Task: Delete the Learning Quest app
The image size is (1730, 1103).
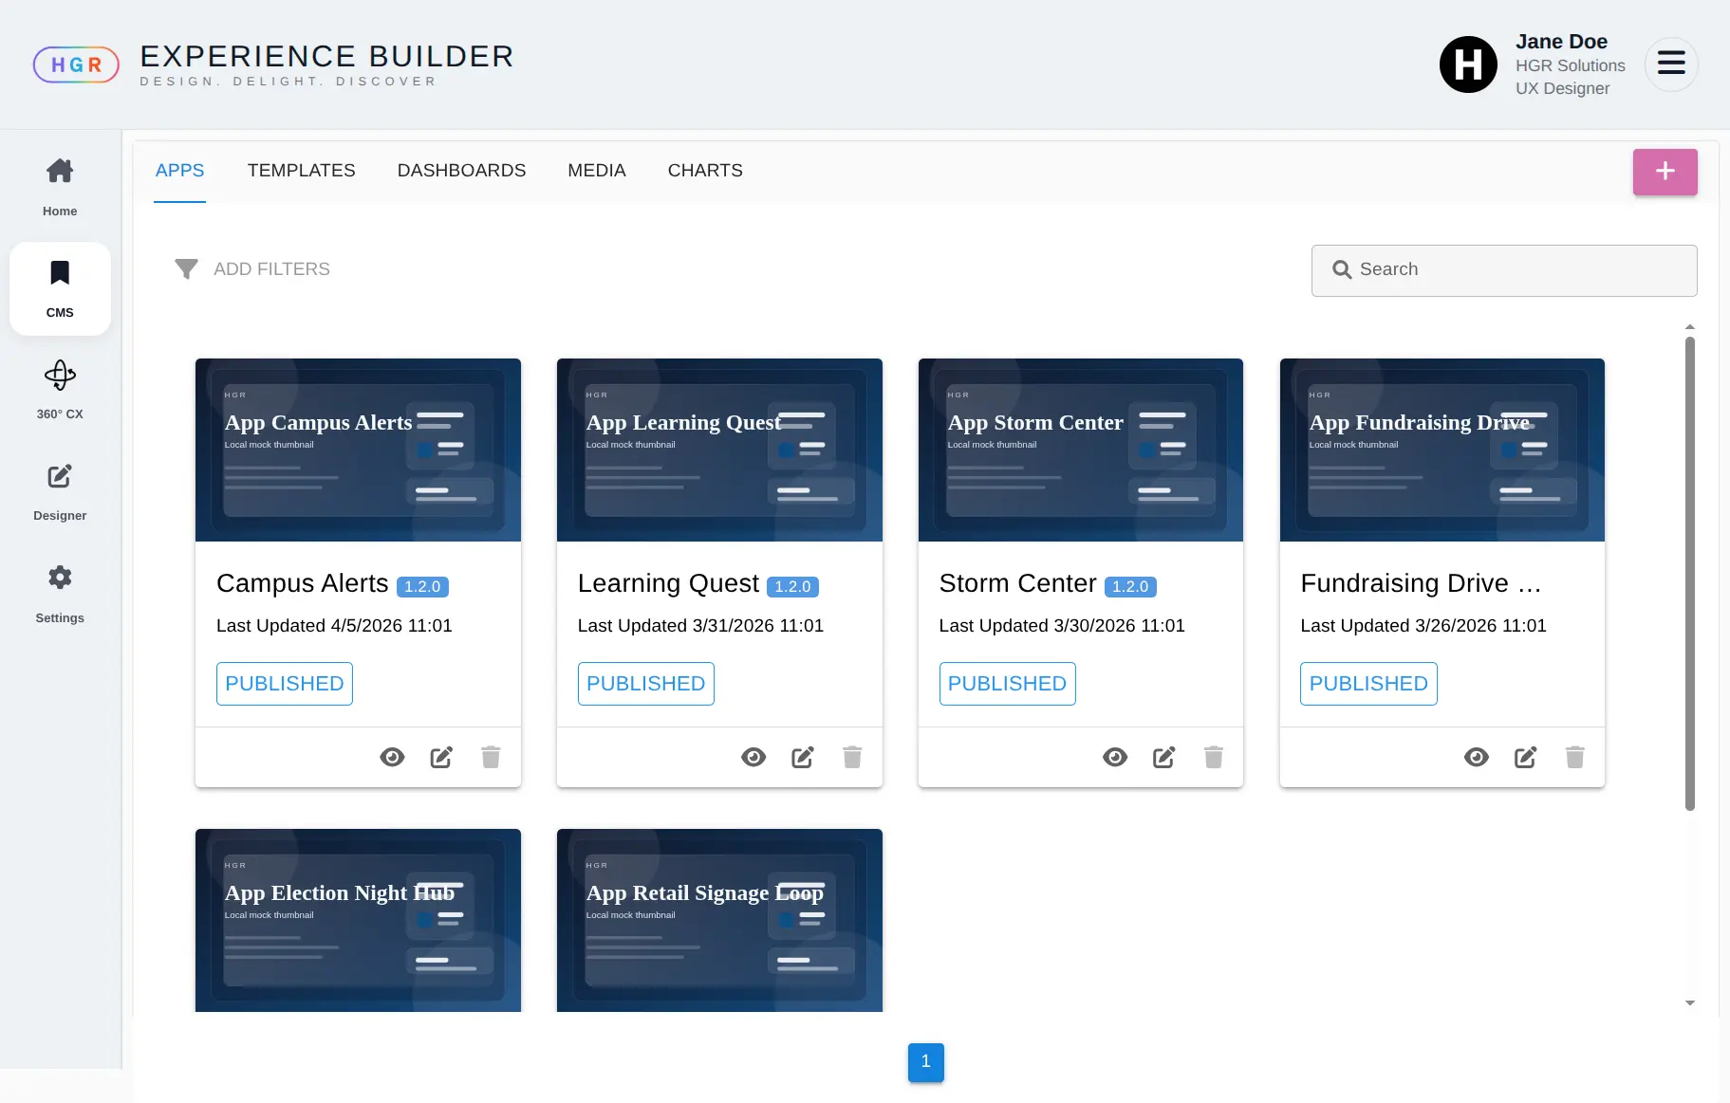Action: tap(852, 757)
